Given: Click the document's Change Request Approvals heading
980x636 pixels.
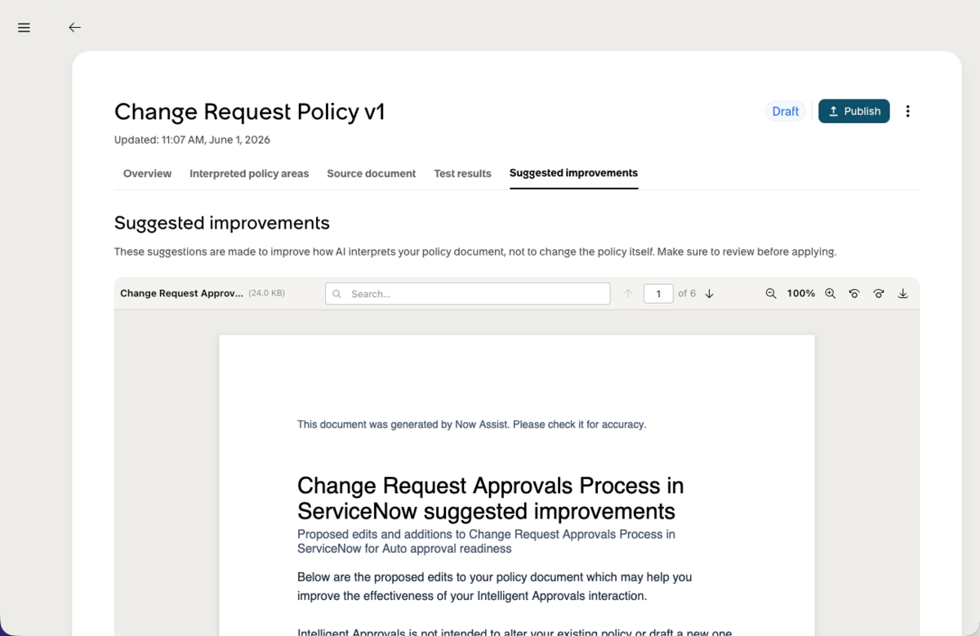Looking at the screenshot, I should point(490,498).
